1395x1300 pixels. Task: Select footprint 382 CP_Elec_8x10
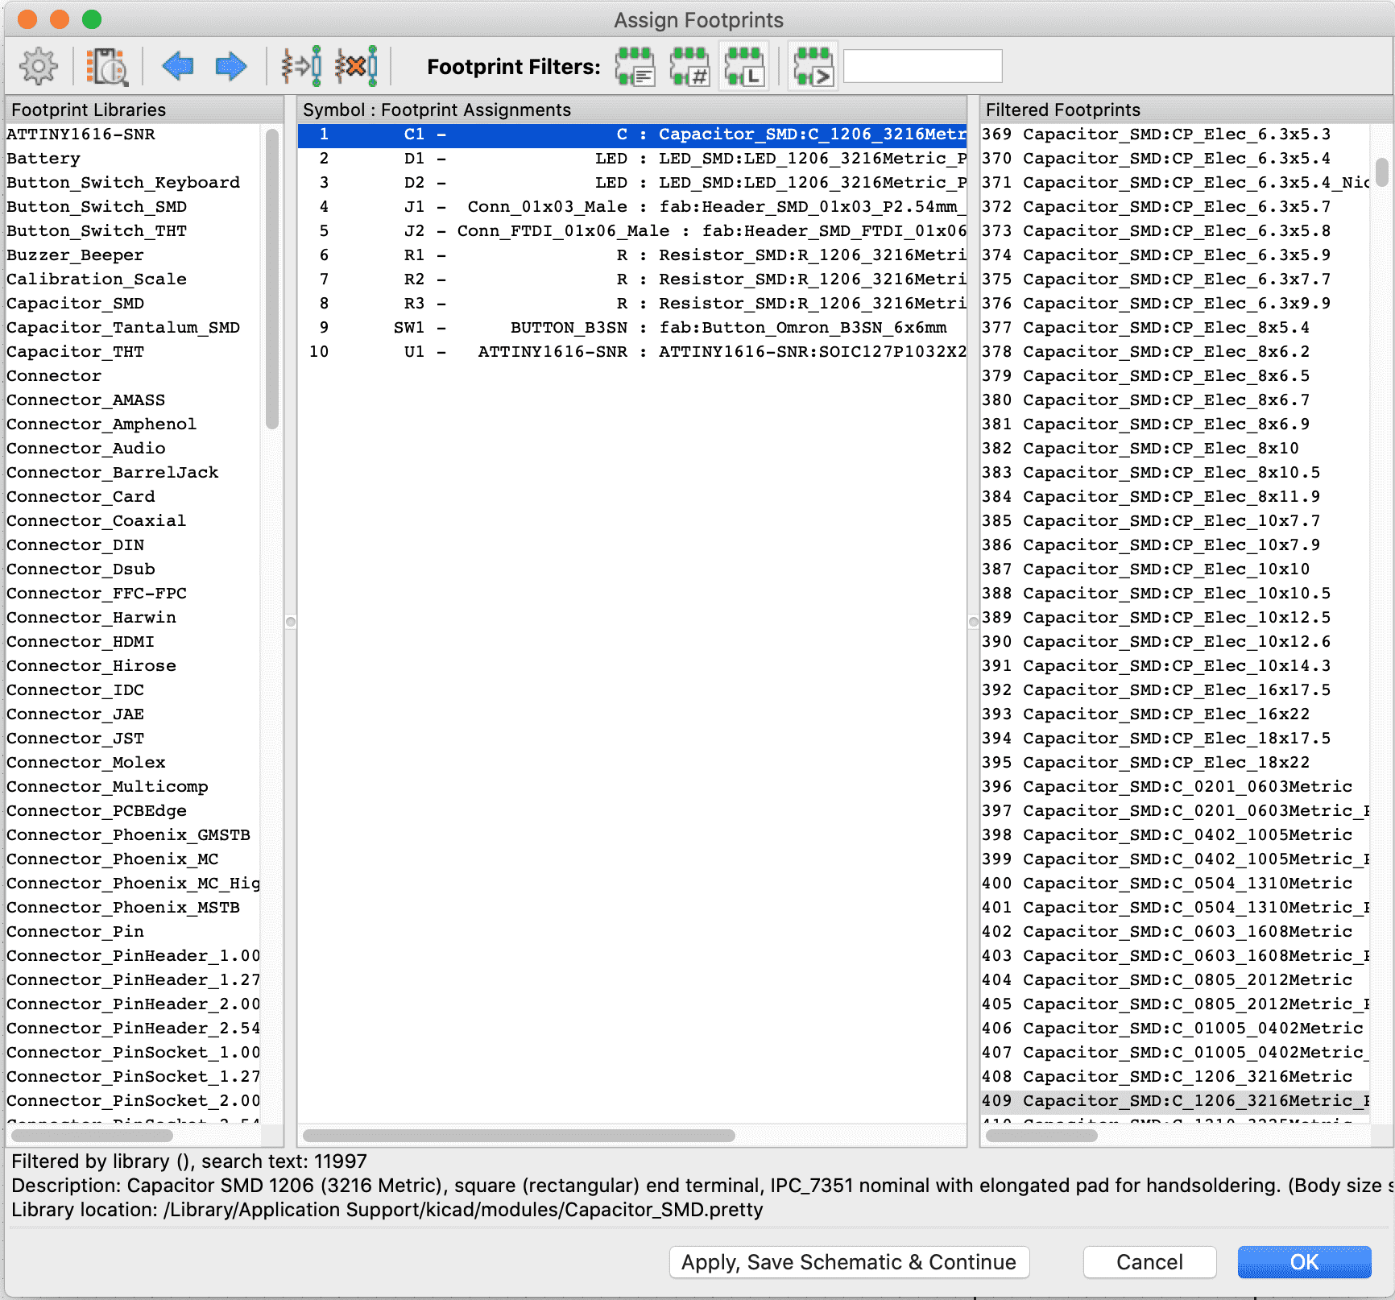[x=1175, y=448]
